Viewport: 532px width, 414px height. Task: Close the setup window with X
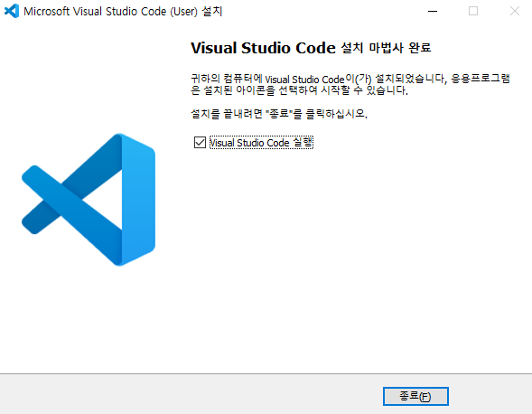pos(514,11)
